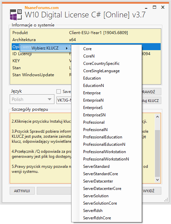Click the scrollbar thumb in details panel
Image resolution: width=171 pixels, height=224 pixels.
click(157, 153)
